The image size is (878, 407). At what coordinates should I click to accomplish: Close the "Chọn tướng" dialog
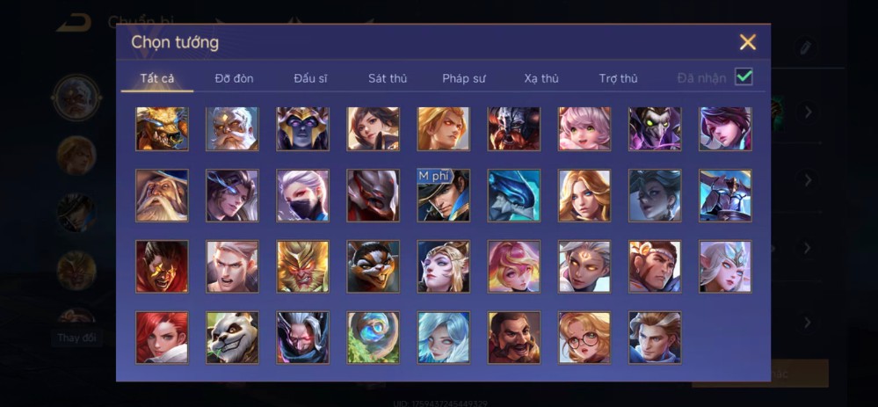pyautogui.click(x=748, y=42)
